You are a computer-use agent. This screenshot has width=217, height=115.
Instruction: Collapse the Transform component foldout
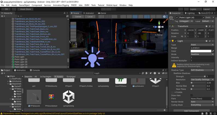(170, 26)
